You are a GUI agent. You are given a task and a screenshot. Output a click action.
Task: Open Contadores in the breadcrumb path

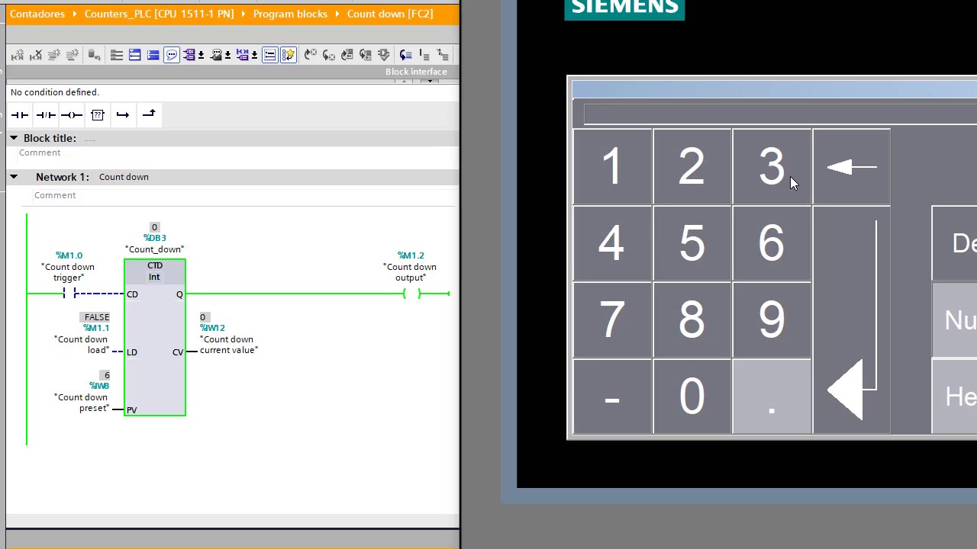(37, 14)
